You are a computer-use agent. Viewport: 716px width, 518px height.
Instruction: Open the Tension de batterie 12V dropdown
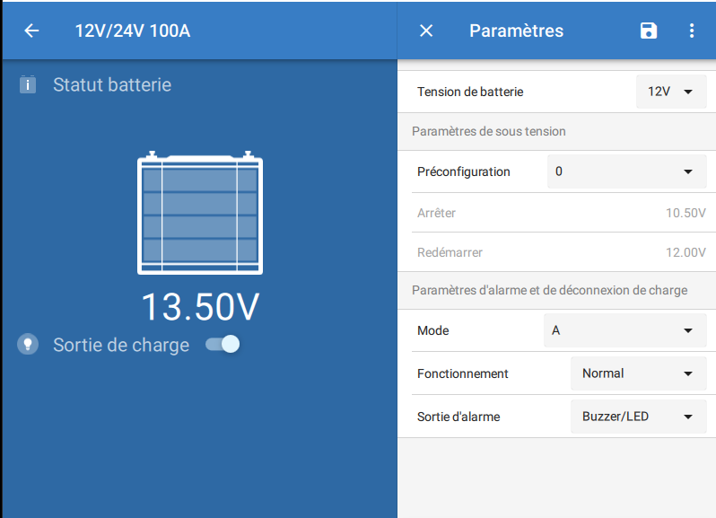[x=671, y=92]
